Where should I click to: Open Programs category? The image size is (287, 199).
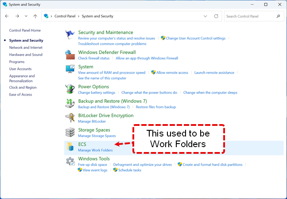point(17,62)
